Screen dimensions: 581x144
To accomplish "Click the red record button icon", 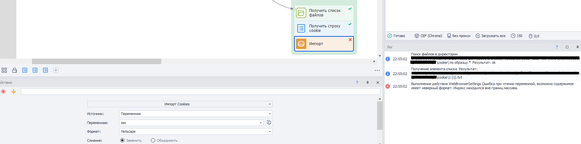I will pos(3,91).
